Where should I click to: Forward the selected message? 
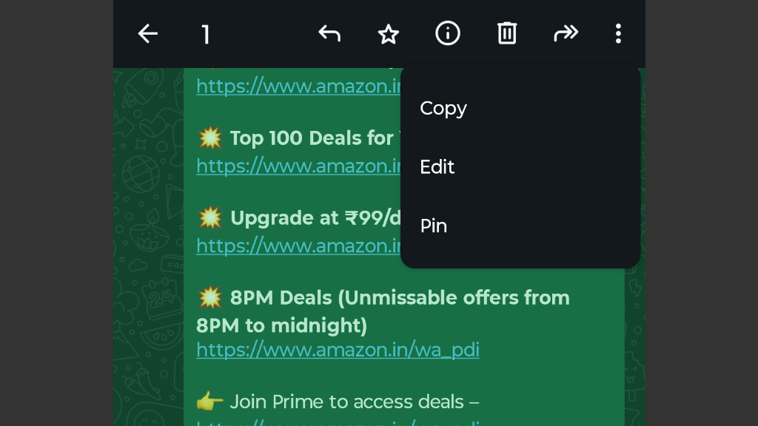[x=566, y=33]
